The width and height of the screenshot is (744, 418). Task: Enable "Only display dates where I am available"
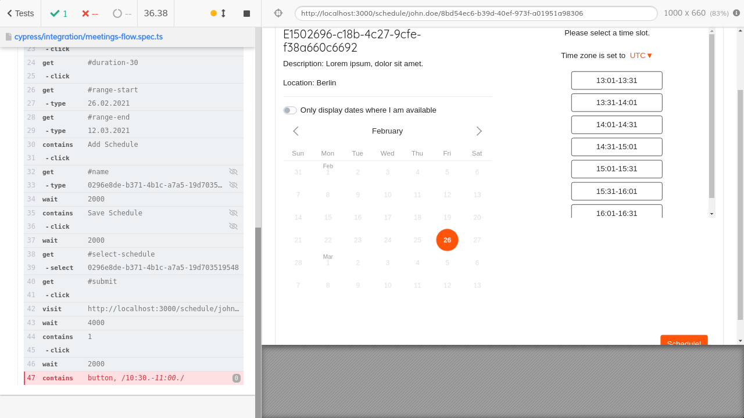point(289,110)
